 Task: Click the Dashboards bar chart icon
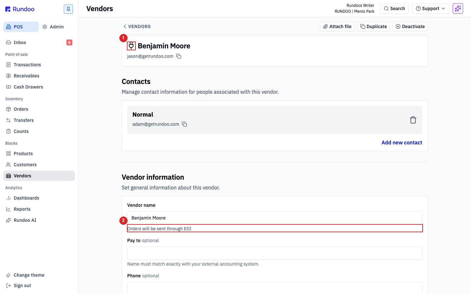[x=9, y=198]
